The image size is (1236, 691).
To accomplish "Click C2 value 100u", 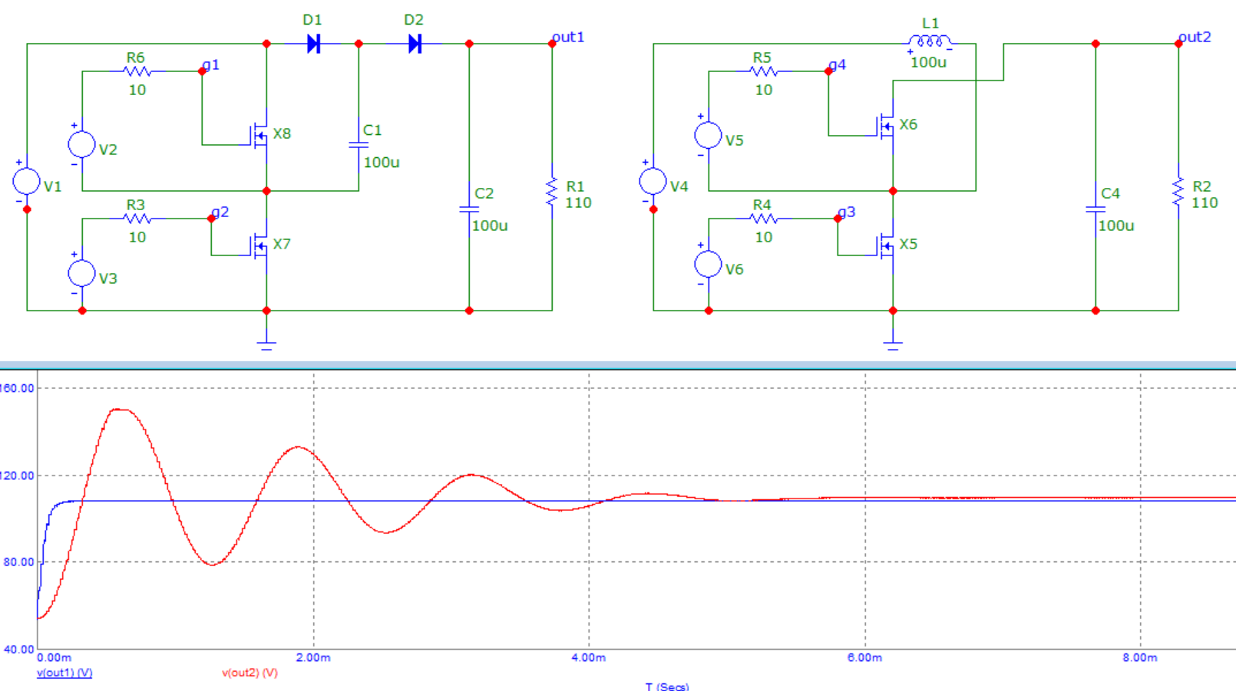I will [490, 225].
